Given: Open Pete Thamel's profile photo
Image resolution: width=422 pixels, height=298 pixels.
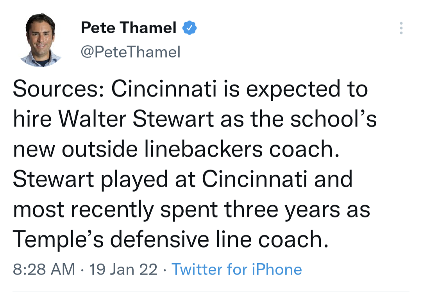Looking at the screenshot, I should (x=41, y=40).
